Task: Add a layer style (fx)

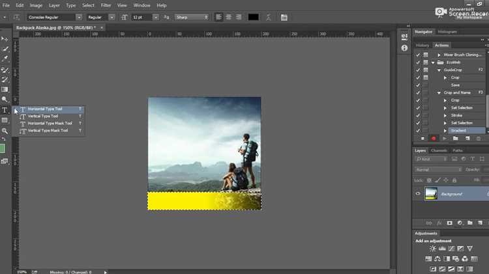Action: pos(439,223)
